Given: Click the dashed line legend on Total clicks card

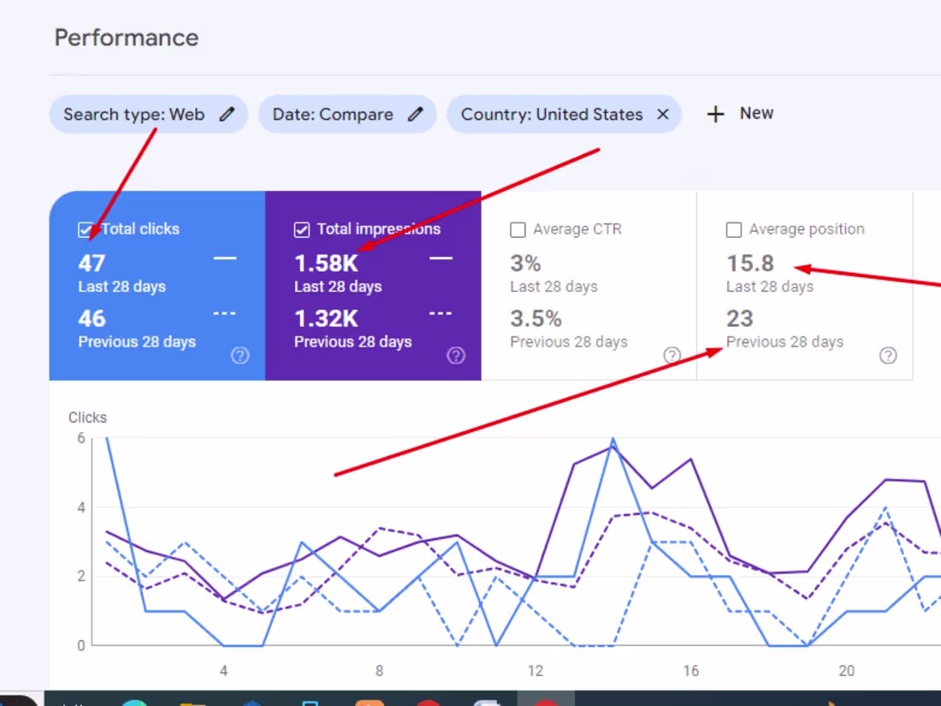Looking at the screenshot, I should tap(224, 313).
